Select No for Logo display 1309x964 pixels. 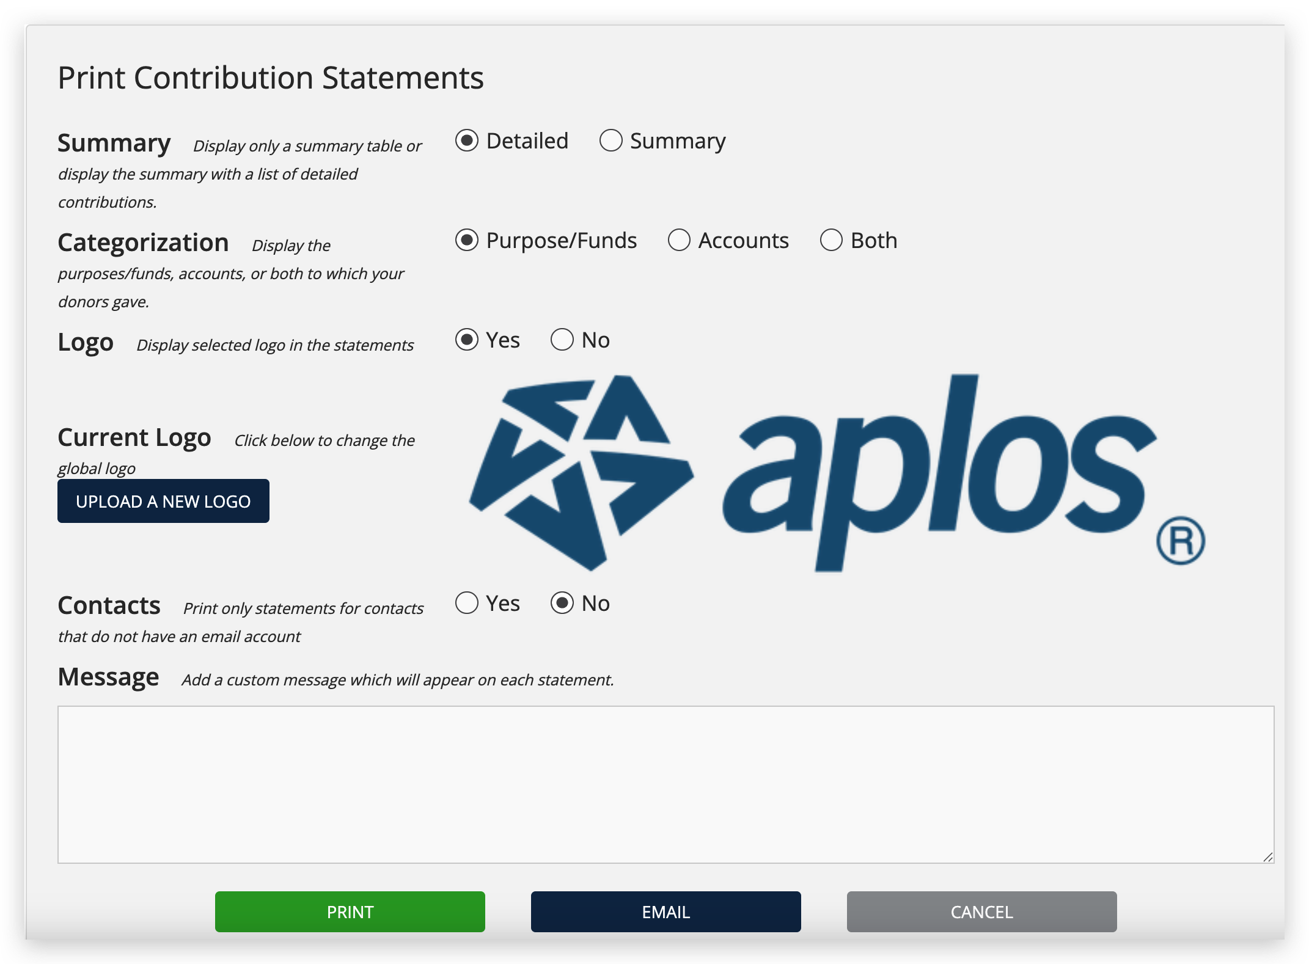click(x=562, y=340)
